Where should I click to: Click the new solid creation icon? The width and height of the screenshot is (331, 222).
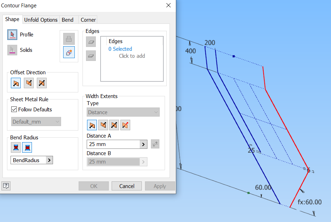pos(69,52)
